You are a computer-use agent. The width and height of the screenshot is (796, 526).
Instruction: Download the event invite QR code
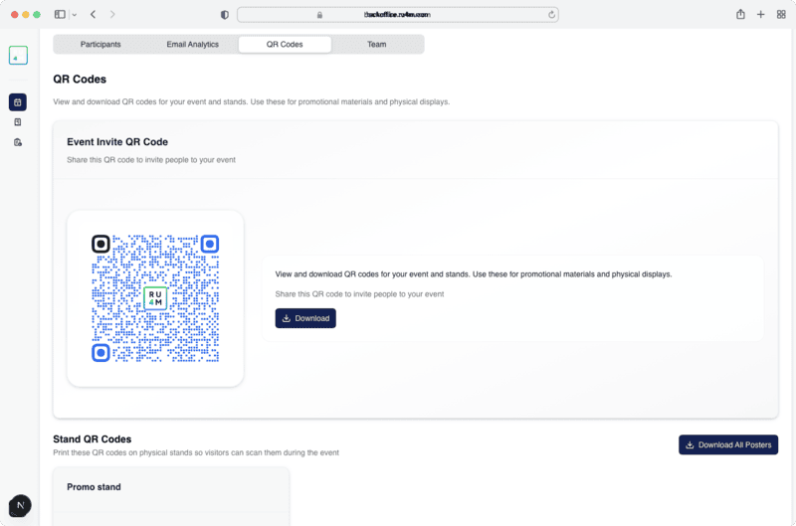305,318
